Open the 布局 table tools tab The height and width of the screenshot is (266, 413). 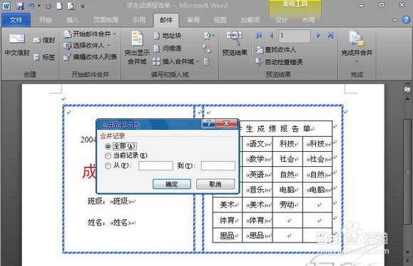(308, 20)
